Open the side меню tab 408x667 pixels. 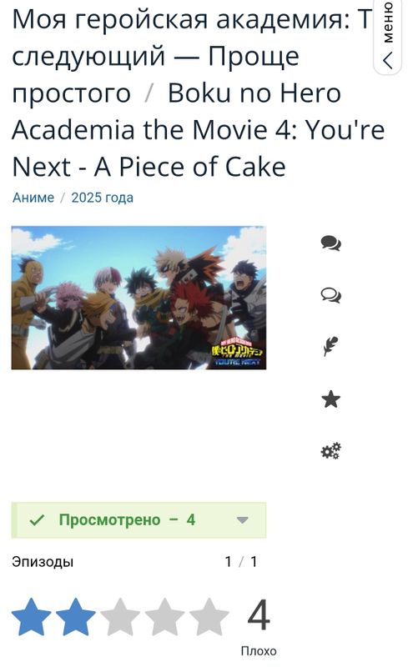pos(388,38)
